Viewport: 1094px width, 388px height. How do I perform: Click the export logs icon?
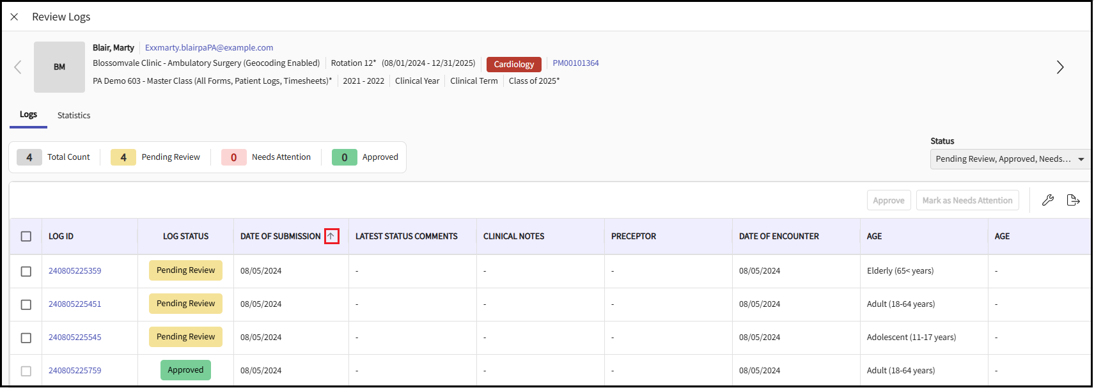click(1073, 200)
